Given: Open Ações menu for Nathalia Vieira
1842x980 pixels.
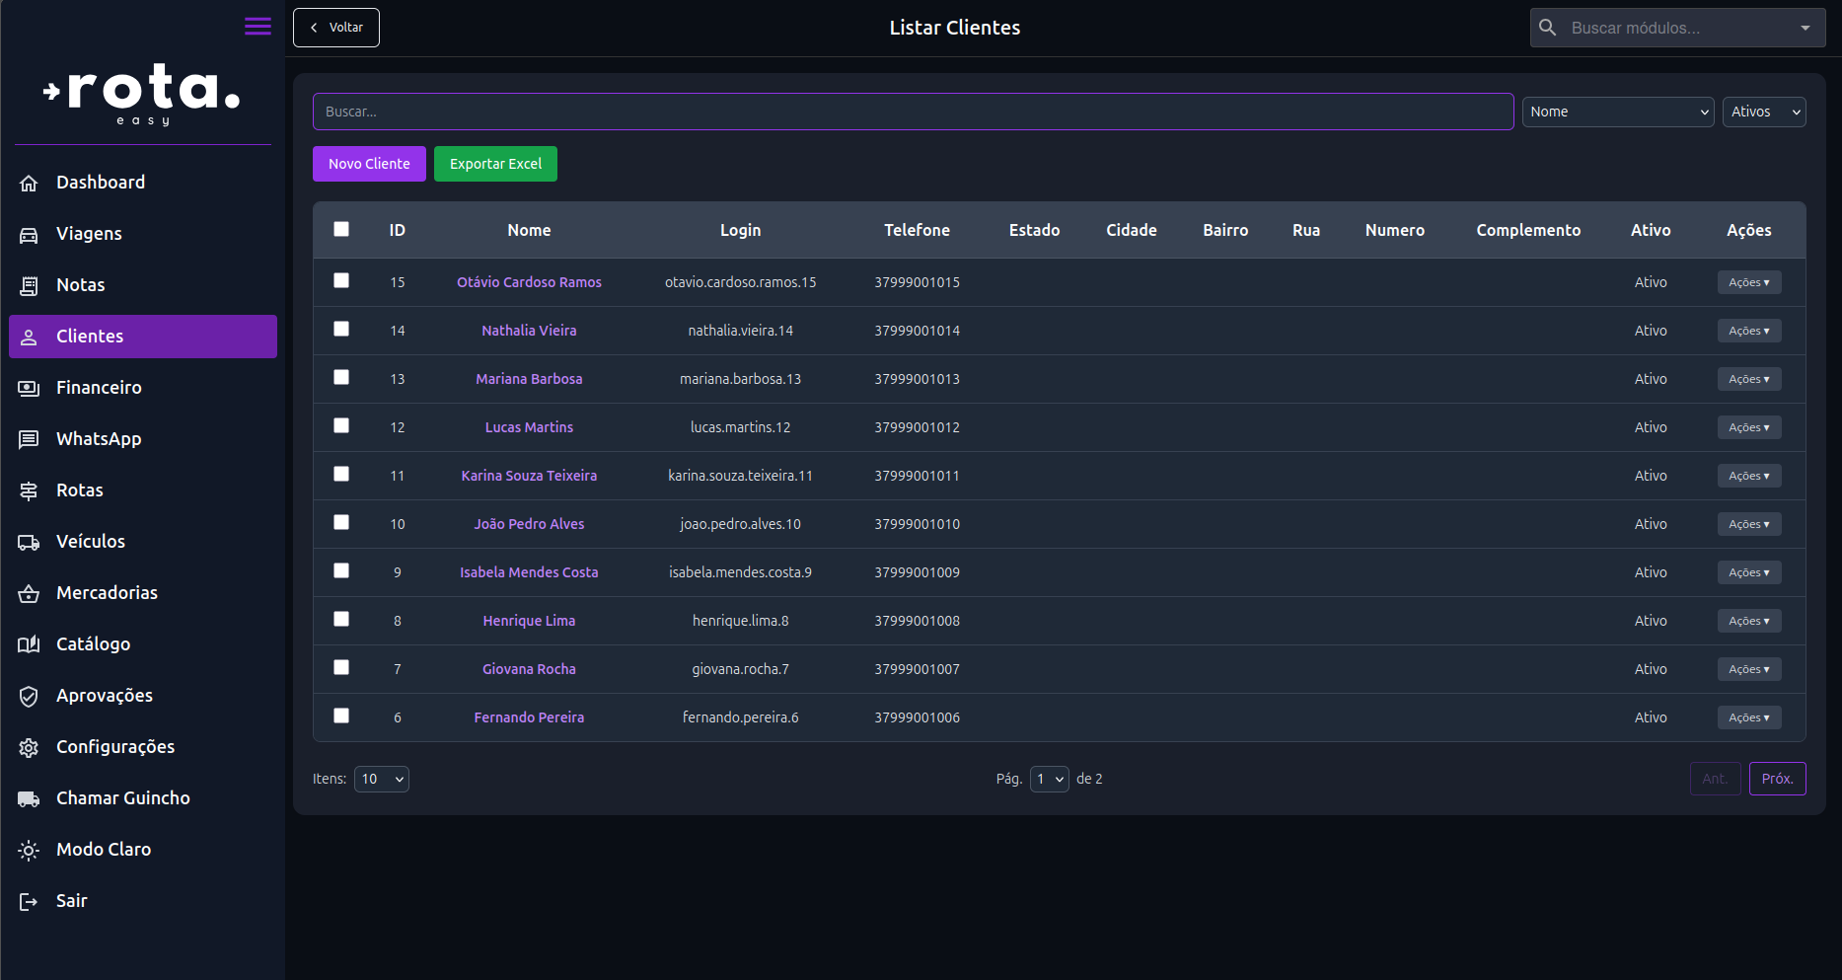Looking at the screenshot, I should pyautogui.click(x=1748, y=331).
